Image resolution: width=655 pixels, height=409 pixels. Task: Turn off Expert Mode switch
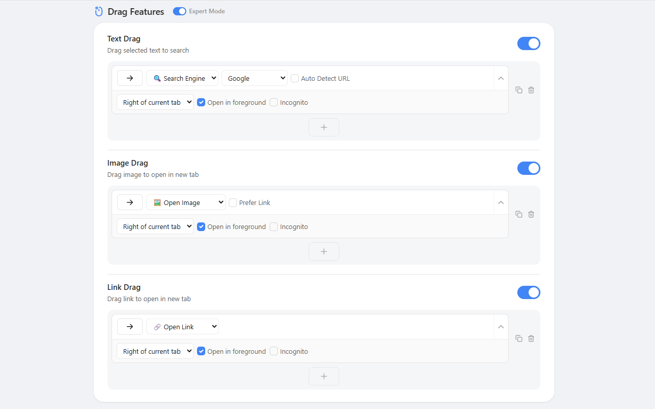click(180, 11)
